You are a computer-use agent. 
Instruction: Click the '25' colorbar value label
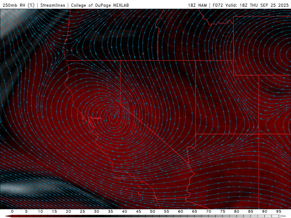[x=82, y=211]
